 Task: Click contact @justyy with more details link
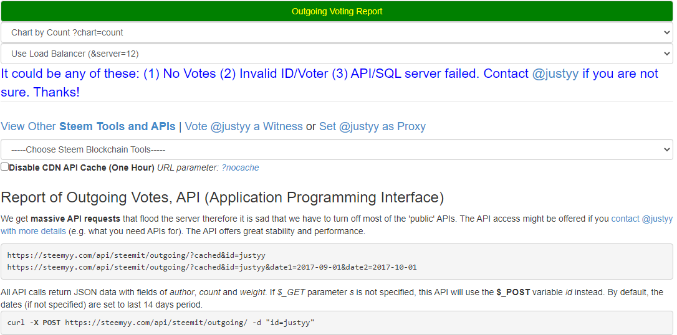point(337,225)
